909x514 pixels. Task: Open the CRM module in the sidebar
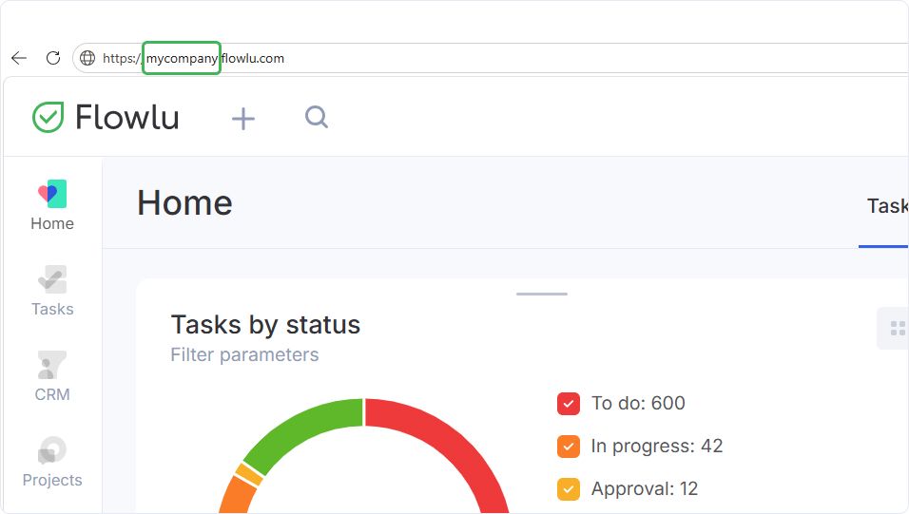(52, 376)
